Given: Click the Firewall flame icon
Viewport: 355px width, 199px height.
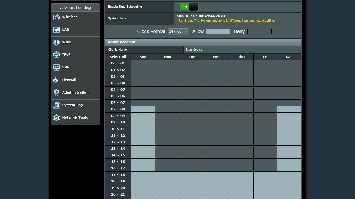Looking at the screenshot, I should [x=56, y=80].
